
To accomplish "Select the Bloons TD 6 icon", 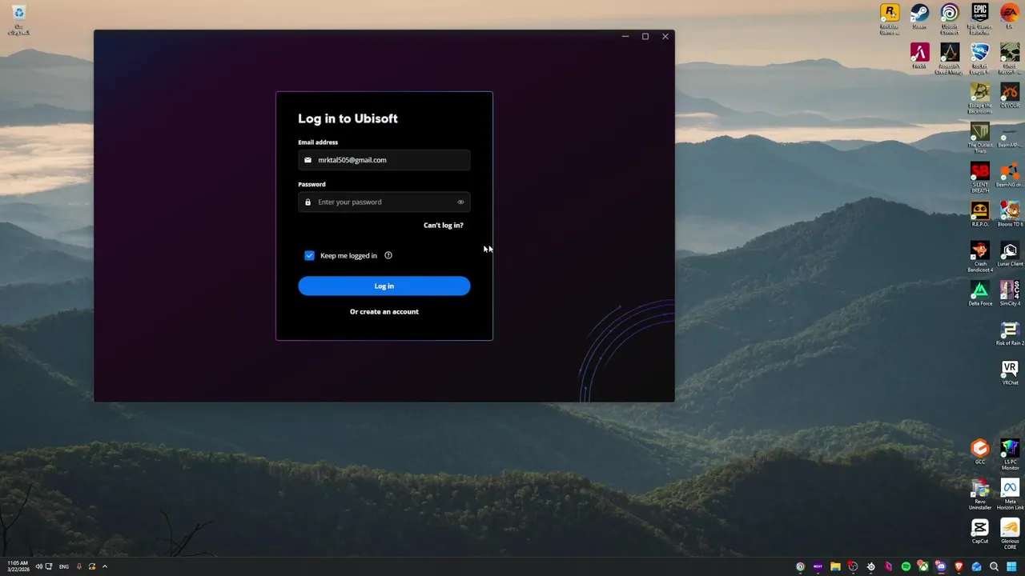I will point(1010,214).
